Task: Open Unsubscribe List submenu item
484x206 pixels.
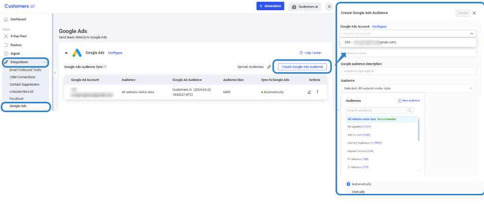Action: [21, 92]
